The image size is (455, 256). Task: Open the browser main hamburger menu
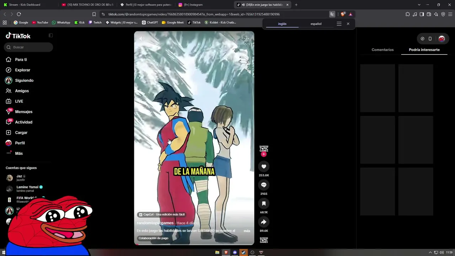click(x=450, y=14)
